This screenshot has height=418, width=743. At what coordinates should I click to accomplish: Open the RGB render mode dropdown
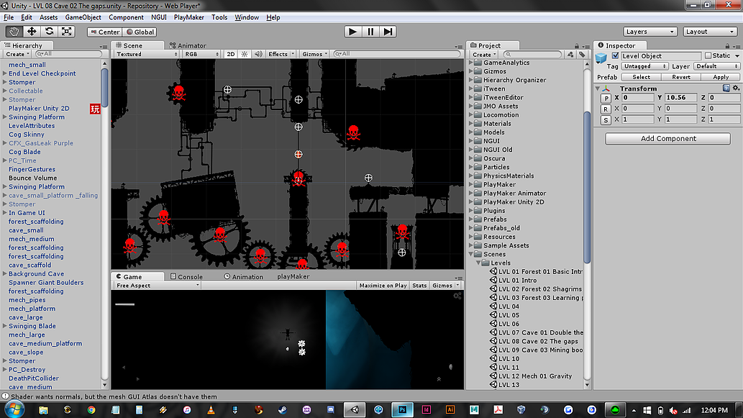[202, 54]
